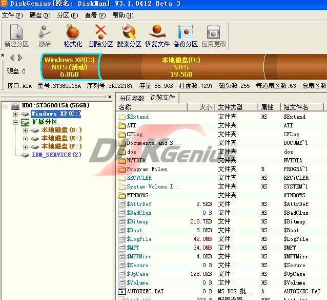Image resolution: width=327 pixels, height=300 pixels.
Task: Switch to the 浏览文件 tab
Action: pos(162,98)
